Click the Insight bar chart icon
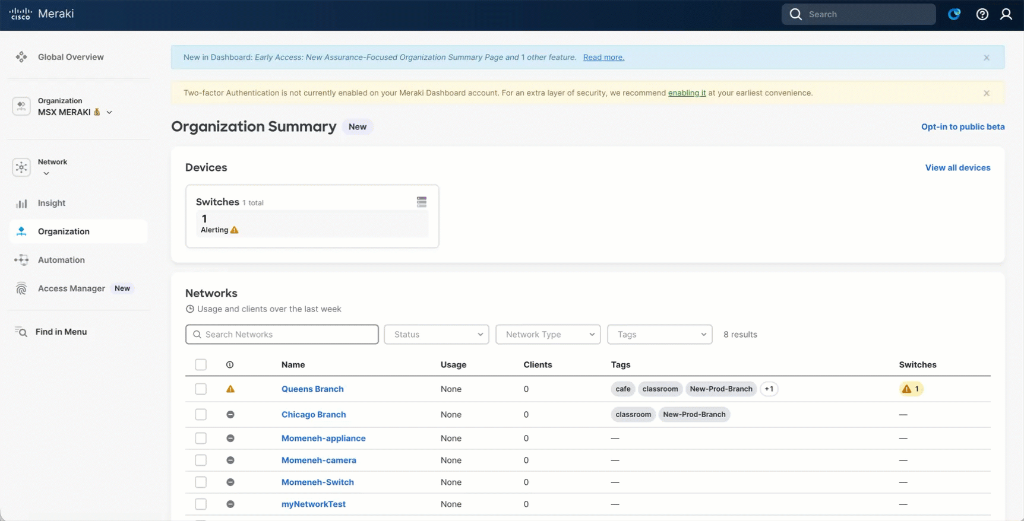Image resolution: width=1024 pixels, height=521 pixels. (21, 203)
